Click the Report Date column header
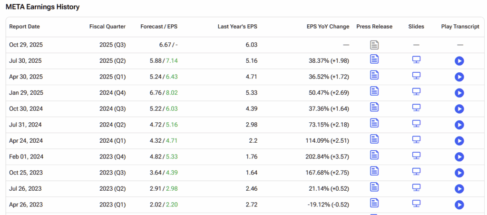The height and width of the screenshot is (215, 487). [24, 27]
